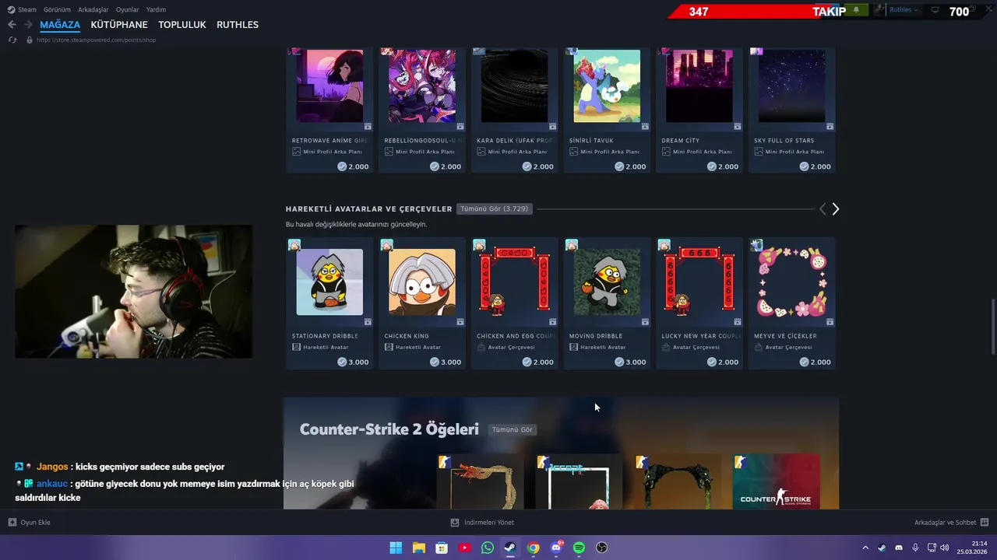The width and height of the screenshot is (997, 560).
Task: Select the Meyve ve Çiçekler avatar frame
Action: 791,282
